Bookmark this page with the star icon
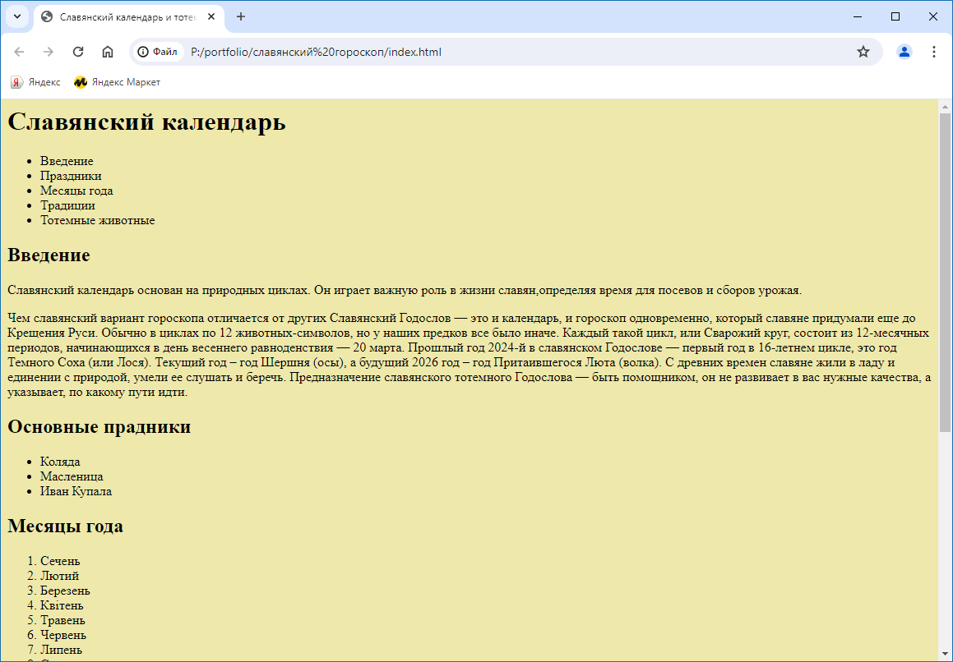 (x=863, y=52)
